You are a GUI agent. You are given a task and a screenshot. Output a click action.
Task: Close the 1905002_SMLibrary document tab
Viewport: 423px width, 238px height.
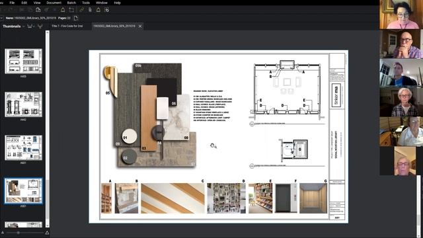[x=140, y=26]
